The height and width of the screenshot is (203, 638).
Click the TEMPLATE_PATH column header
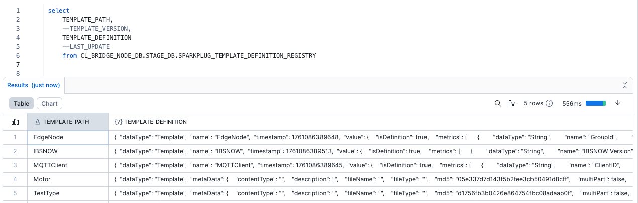pyautogui.click(x=68, y=122)
